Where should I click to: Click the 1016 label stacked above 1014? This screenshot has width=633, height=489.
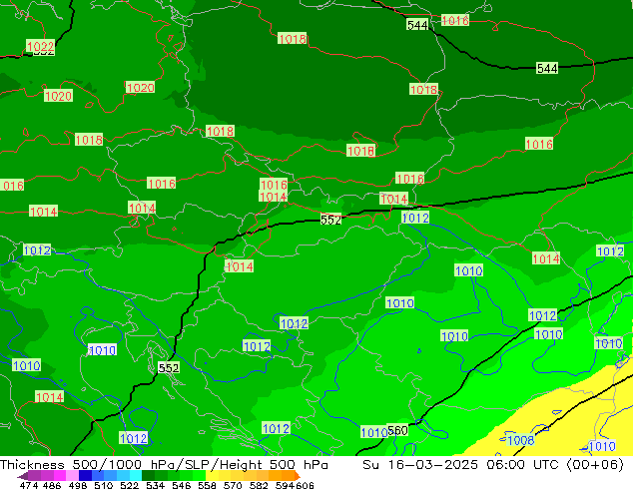pyautogui.click(x=274, y=185)
